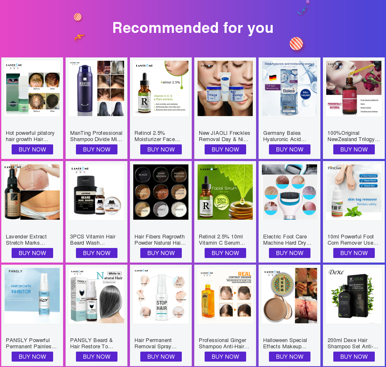
Task: Buy the Retinol 2.5% 10ml Vitamin C Serum
Action: tap(225, 253)
